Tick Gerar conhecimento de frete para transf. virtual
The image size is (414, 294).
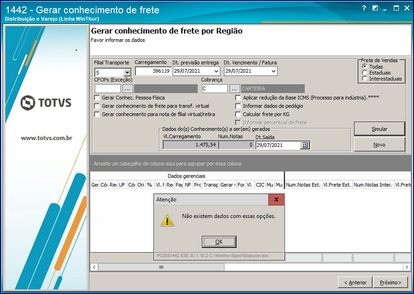(x=97, y=106)
